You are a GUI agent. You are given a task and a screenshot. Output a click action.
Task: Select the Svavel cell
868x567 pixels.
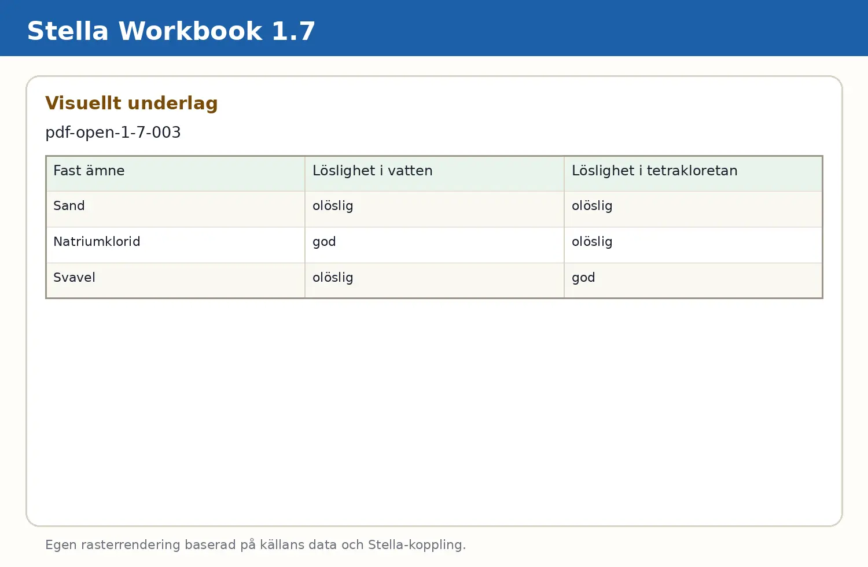[x=175, y=281]
